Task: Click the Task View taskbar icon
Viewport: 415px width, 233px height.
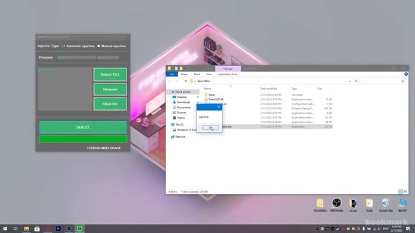Action: tap(16, 228)
